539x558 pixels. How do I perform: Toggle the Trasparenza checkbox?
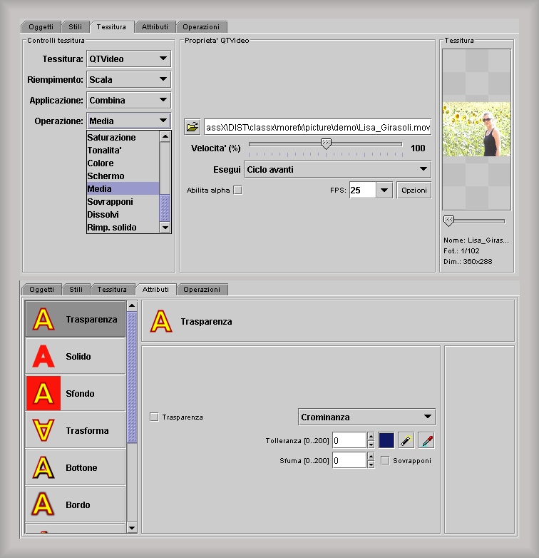click(155, 417)
